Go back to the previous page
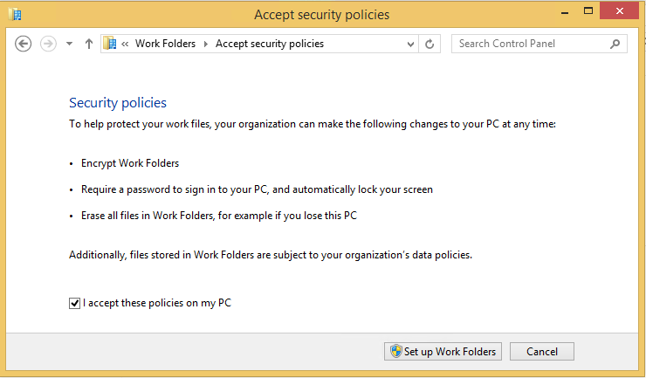Image resolution: width=646 pixels, height=378 pixels. pos(24,44)
